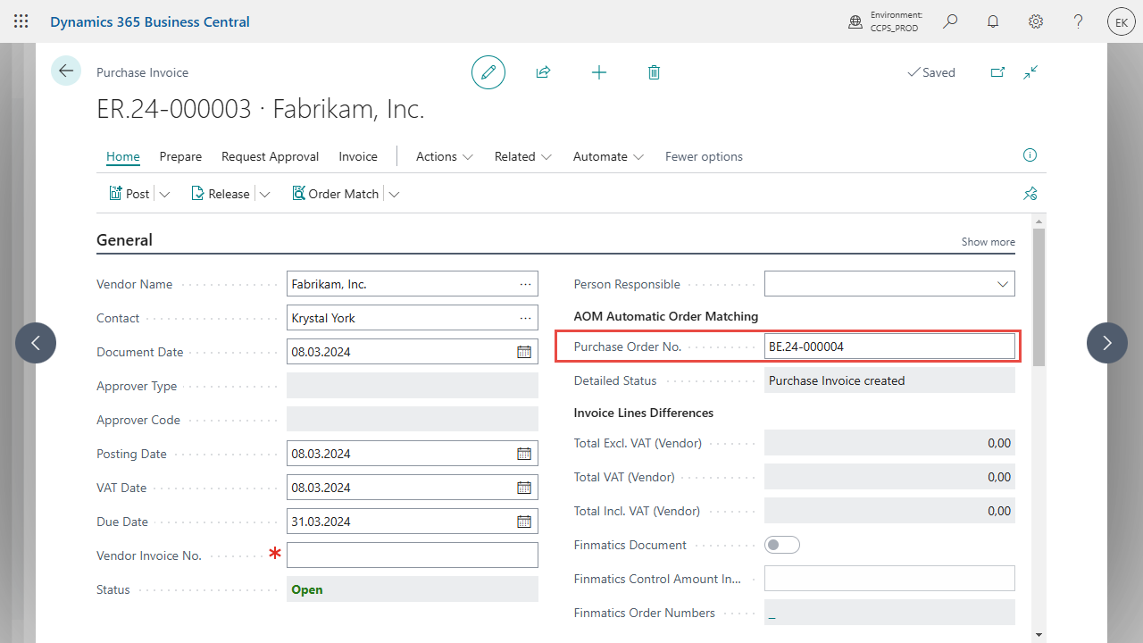Open the help question mark
Screen dimensions: 1143x643
(x=1079, y=21)
